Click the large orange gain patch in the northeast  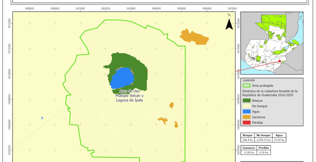coord(194,37)
